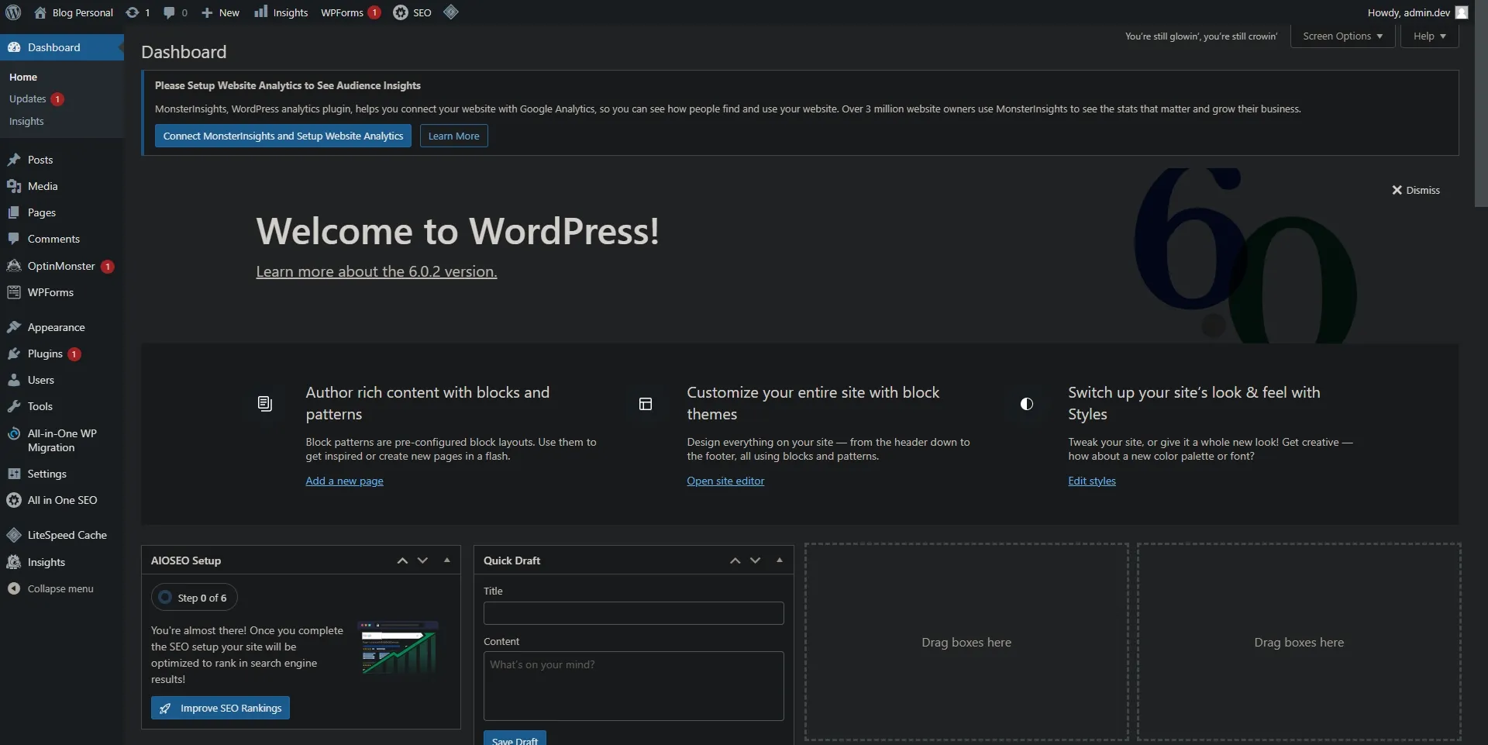Click the updates refresh icon in admin bar
This screenshot has width=1488, height=745.
(133, 12)
